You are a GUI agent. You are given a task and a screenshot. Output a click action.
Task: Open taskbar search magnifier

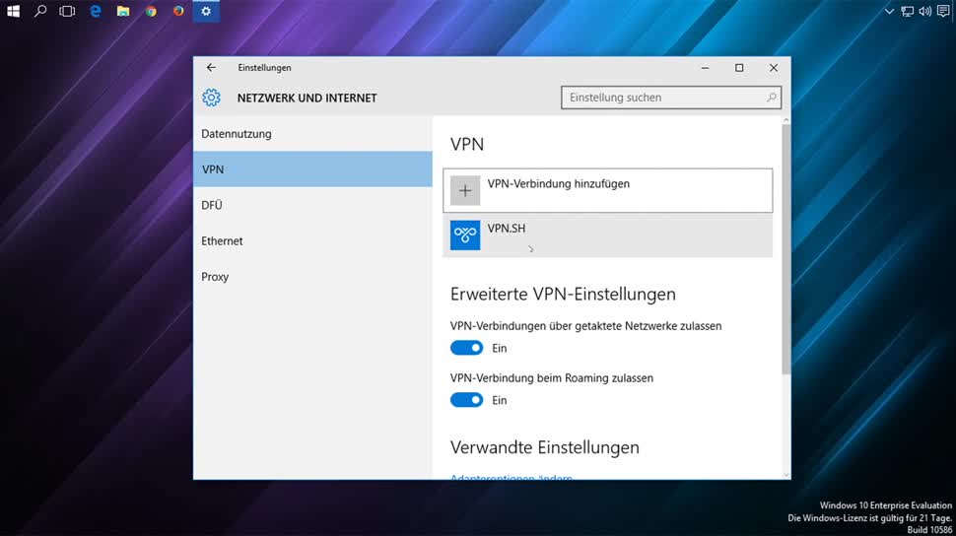tap(40, 11)
